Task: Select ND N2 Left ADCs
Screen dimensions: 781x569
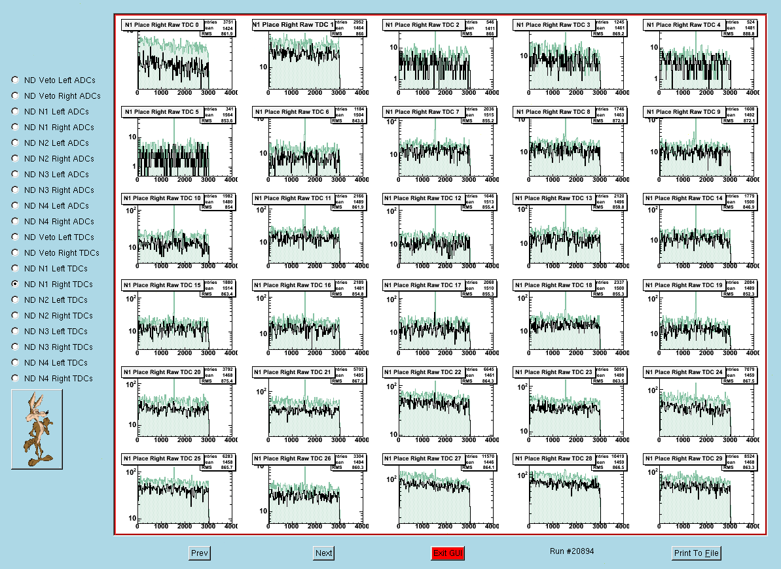Action: click(x=16, y=143)
